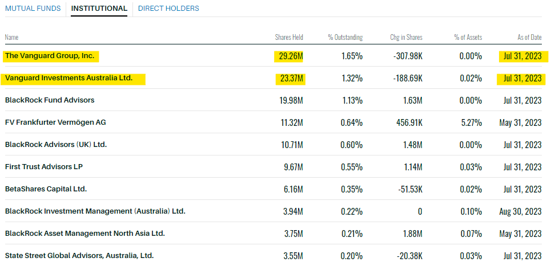Click BetaShares Capital's Jul 31, 2023 date
Image resolution: width=555 pixels, height=266 pixels.
(522, 189)
